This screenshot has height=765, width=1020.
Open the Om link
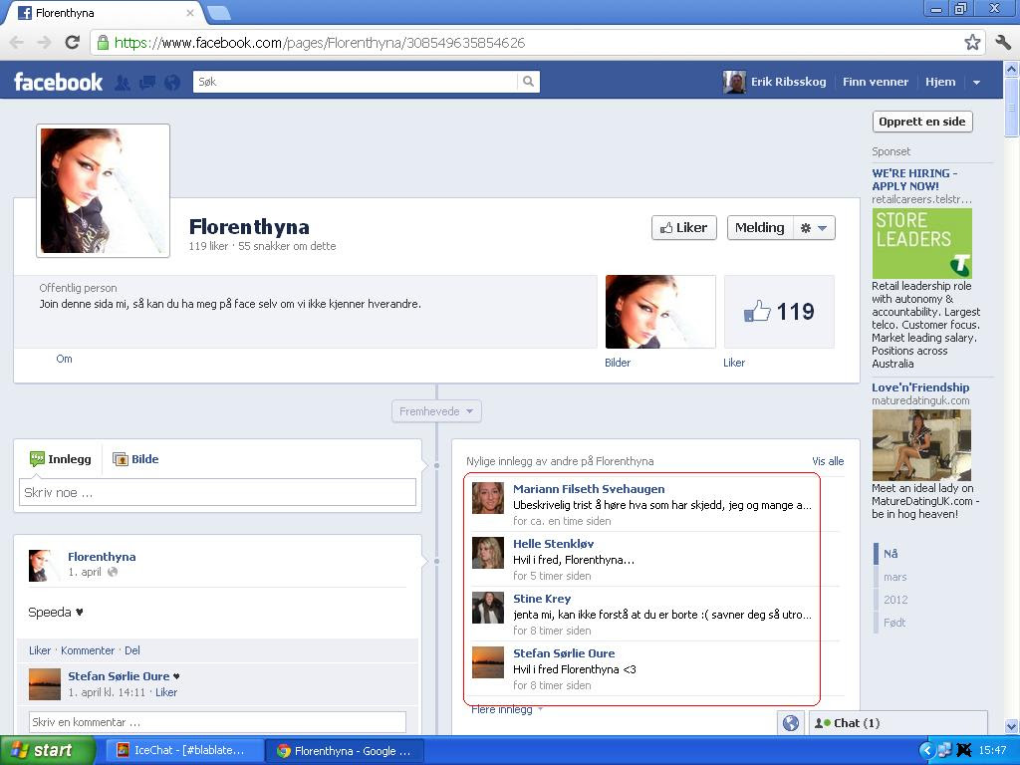pyautogui.click(x=64, y=359)
